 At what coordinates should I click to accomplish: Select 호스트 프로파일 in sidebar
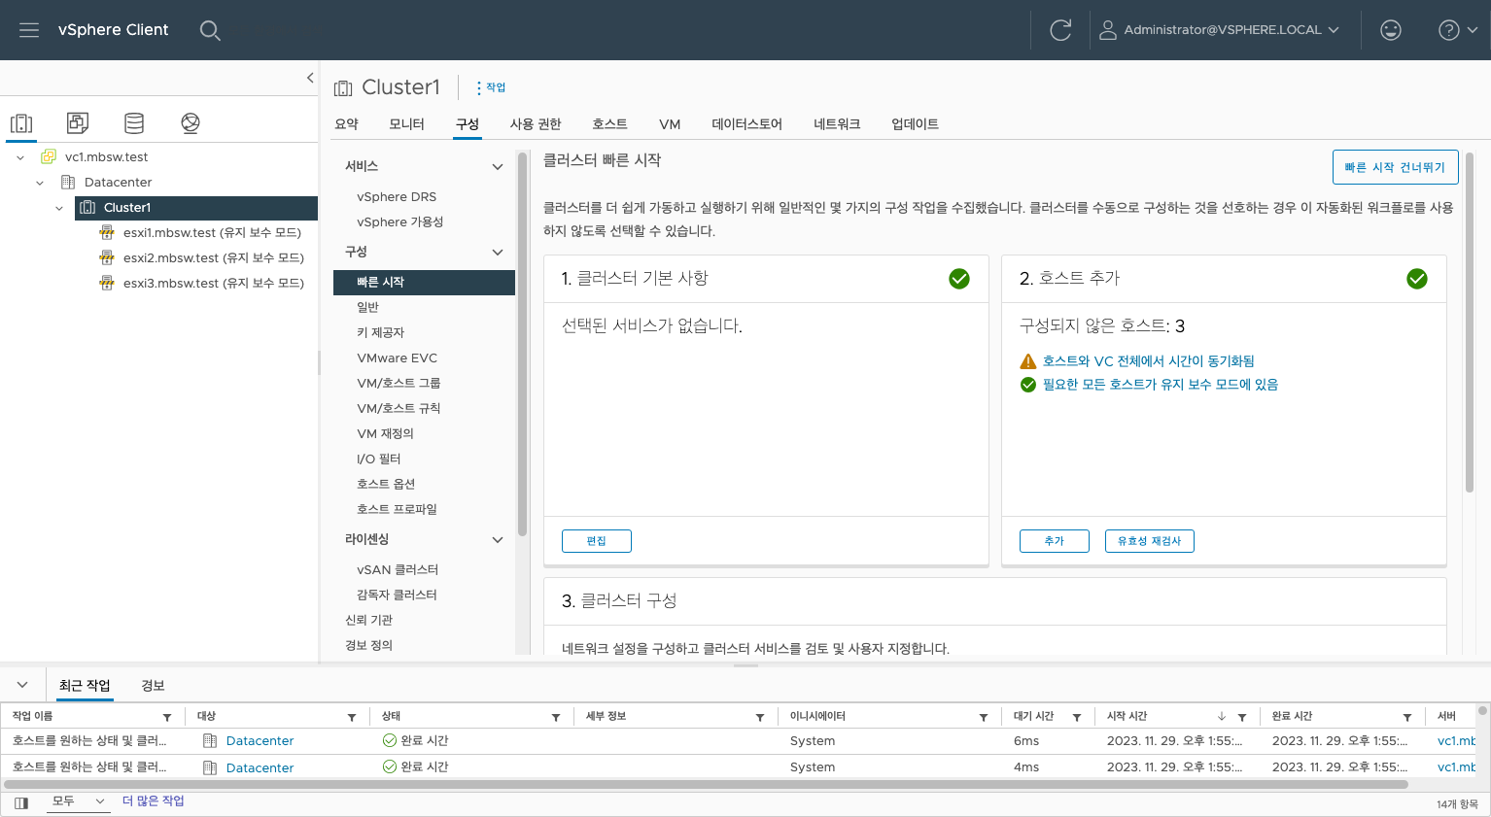coord(397,510)
